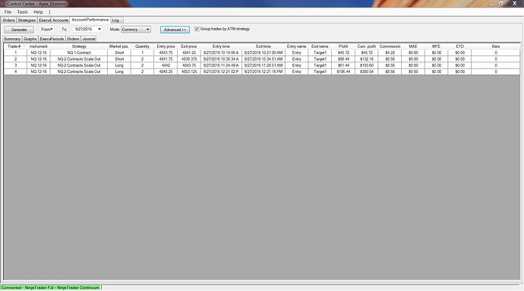The image size is (524, 291).
Task: Select trade row 3 with Long position
Action: pos(262,65)
